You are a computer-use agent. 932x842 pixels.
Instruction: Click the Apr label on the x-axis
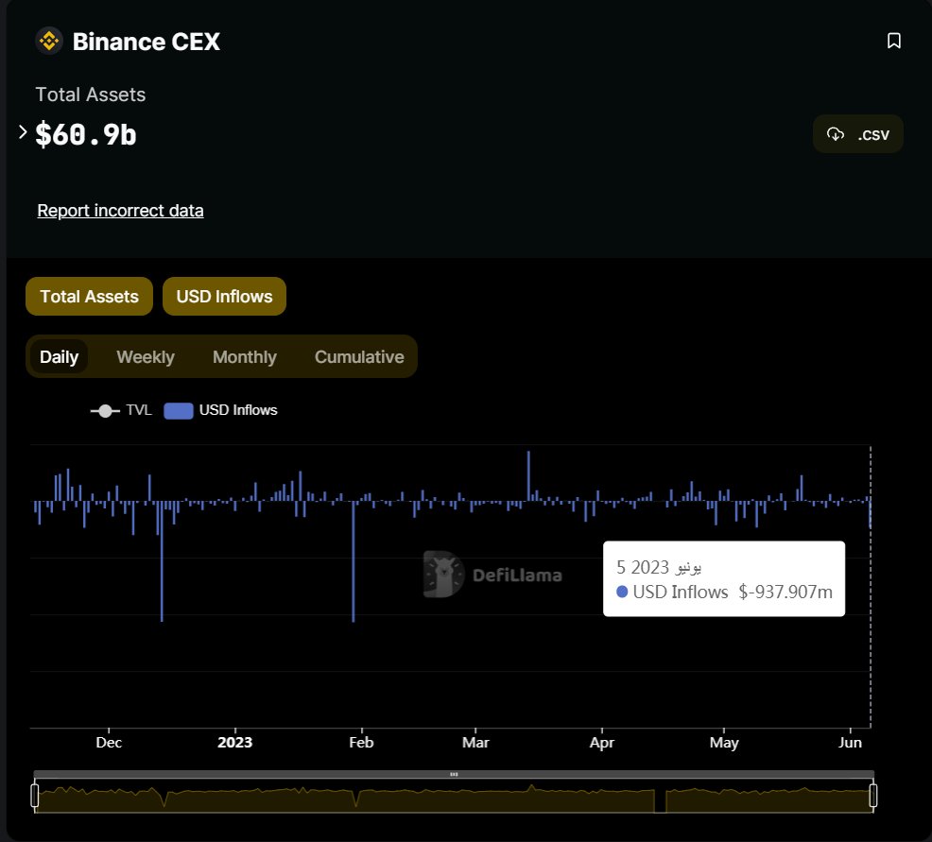pos(601,742)
